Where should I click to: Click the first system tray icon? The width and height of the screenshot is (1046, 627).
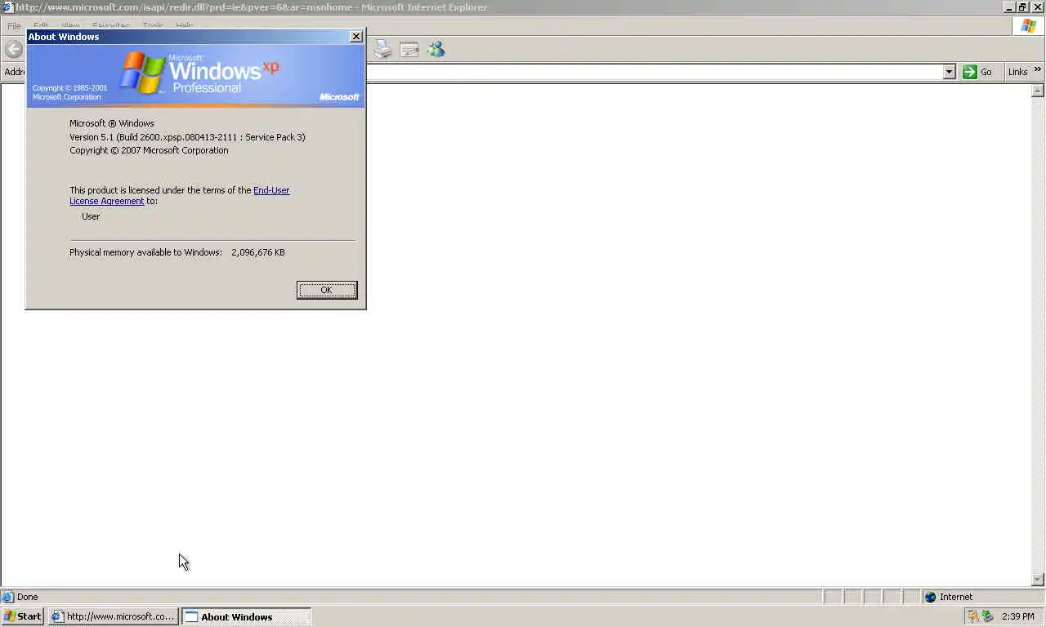[972, 616]
